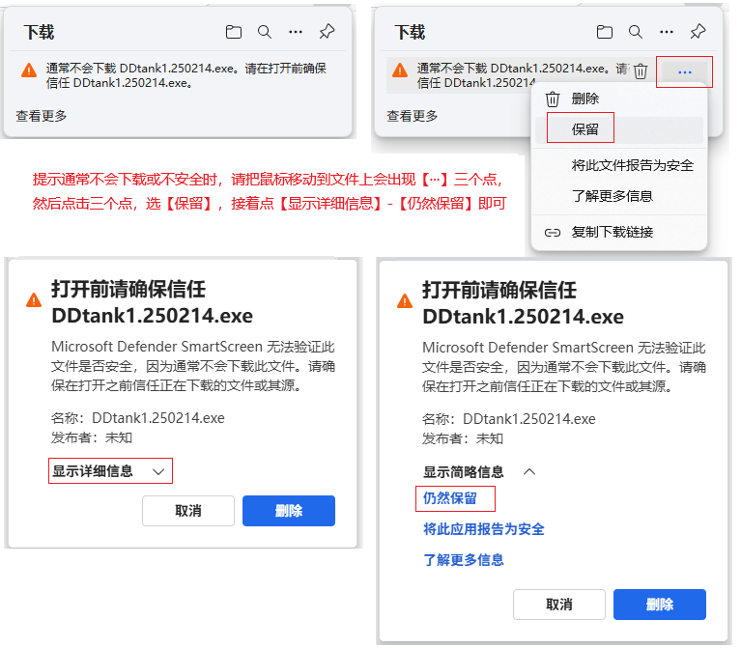Click 取消 button in left dialog
Image resolution: width=741 pixels, height=648 pixels.
tap(188, 511)
